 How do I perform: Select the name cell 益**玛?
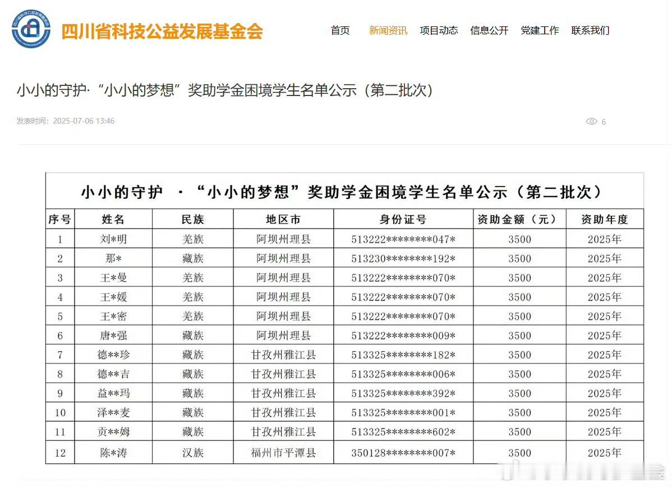click(113, 393)
